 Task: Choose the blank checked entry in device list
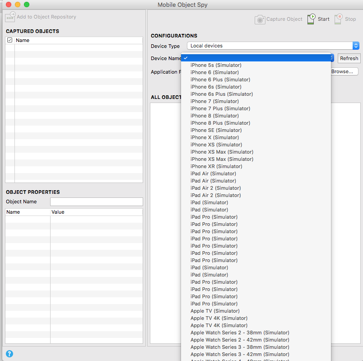point(256,58)
